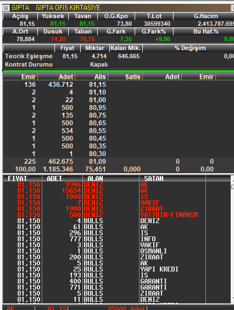
Task: Click the Kalan Mik. column header
Action: (126, 48)
